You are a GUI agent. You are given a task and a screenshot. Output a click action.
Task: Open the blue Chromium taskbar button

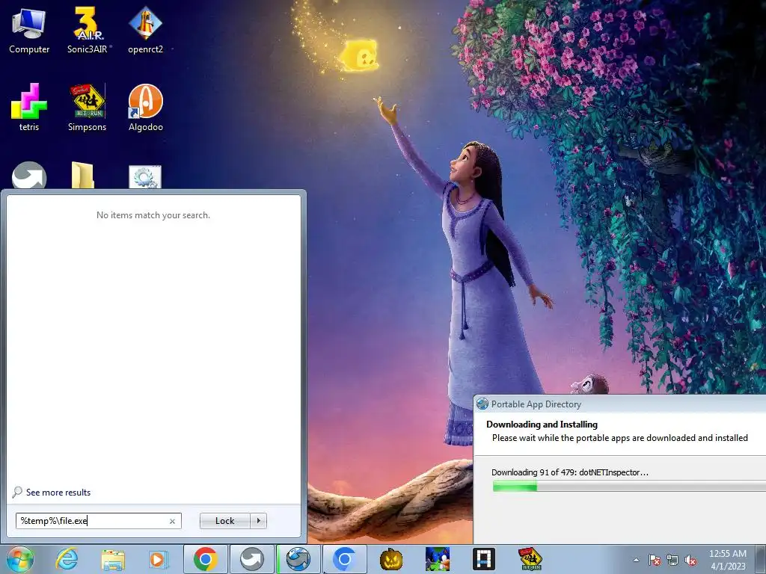click(x=344, y=559)
